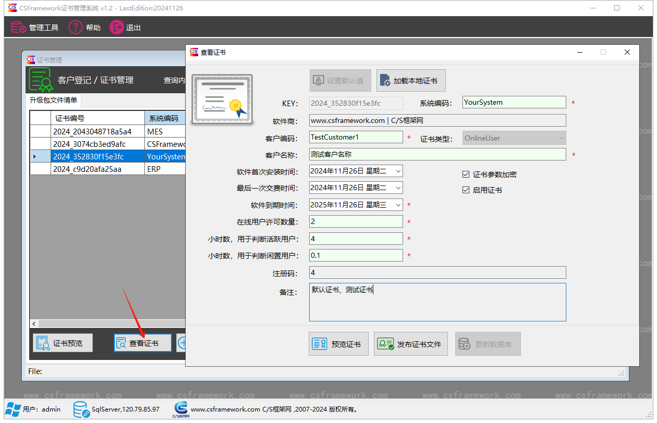Click the 预览证书 button
657x423 pixels.
(x=338, y=344)
